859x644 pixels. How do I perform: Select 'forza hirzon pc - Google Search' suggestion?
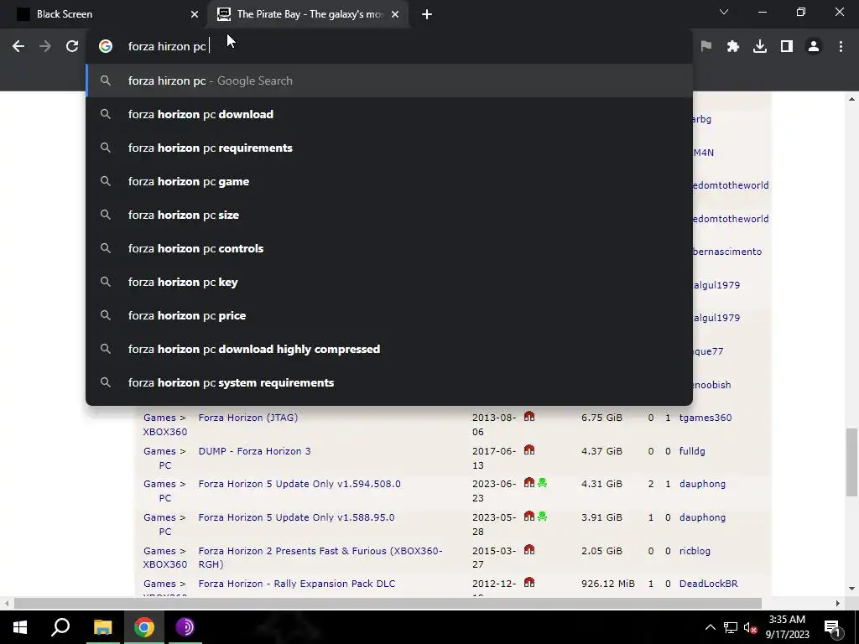389,80
